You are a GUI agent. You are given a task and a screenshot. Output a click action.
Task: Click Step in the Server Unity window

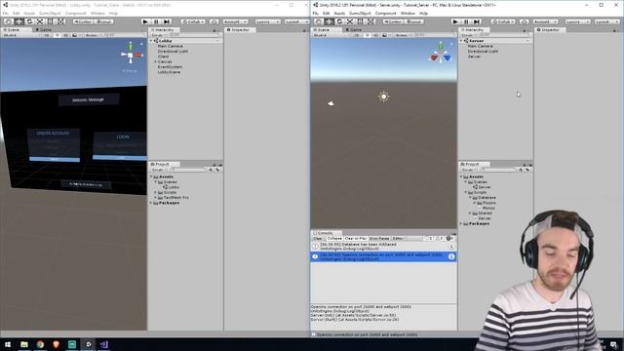(477, 21)
